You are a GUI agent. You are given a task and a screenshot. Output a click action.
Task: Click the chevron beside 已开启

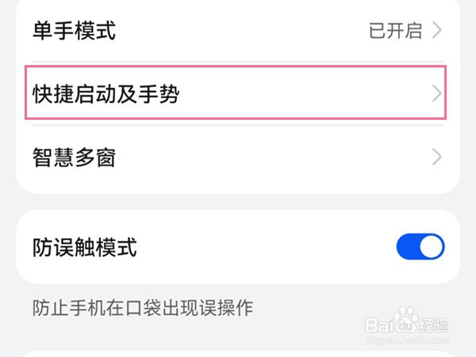436,32
